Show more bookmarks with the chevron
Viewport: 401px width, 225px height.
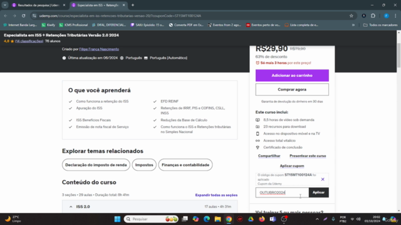click(x=353, y=25)
